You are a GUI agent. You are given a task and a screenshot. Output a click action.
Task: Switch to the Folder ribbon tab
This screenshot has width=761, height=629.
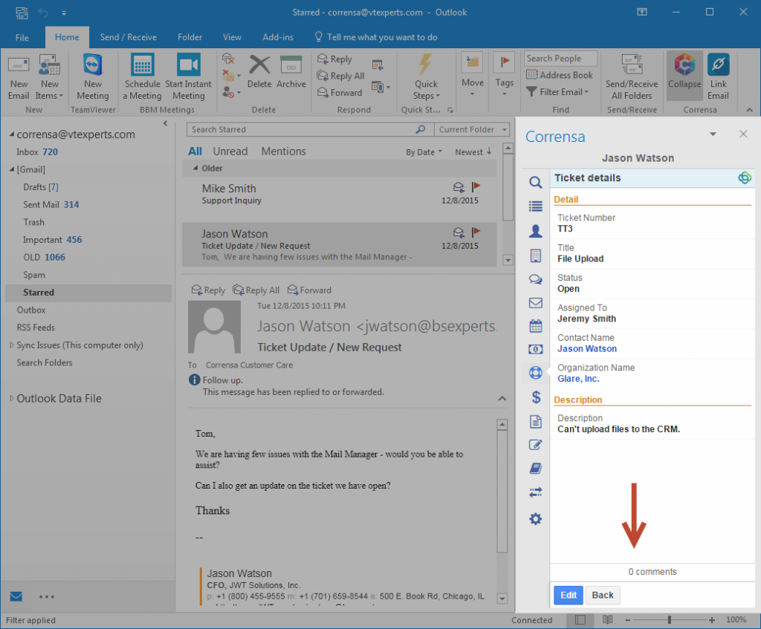click(x=190, y=37)
